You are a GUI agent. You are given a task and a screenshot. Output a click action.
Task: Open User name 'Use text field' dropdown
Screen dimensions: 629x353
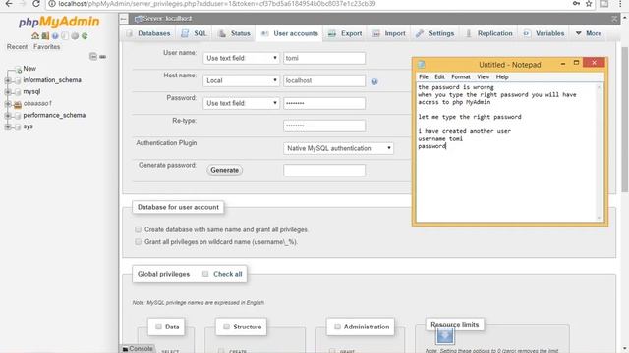tap(241, 58)
